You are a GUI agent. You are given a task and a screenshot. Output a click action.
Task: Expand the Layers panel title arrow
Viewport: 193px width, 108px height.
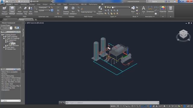[x=116, y=16]
